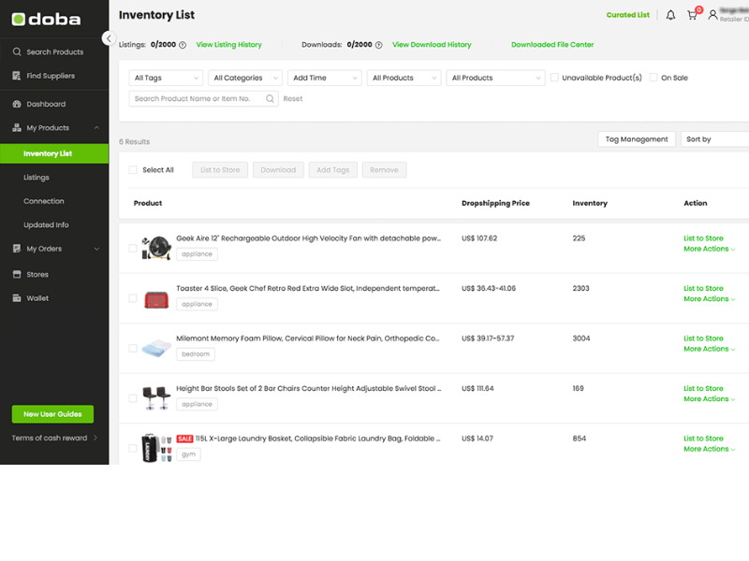749x561 pixels.
Task: Expand More Actions for the bar stools
Action: pyautogui.click(x=709, y=399)
